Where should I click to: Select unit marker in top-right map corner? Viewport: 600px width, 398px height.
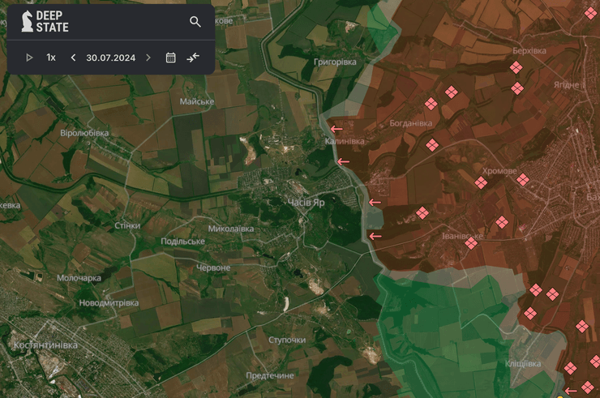coord(589,13)
